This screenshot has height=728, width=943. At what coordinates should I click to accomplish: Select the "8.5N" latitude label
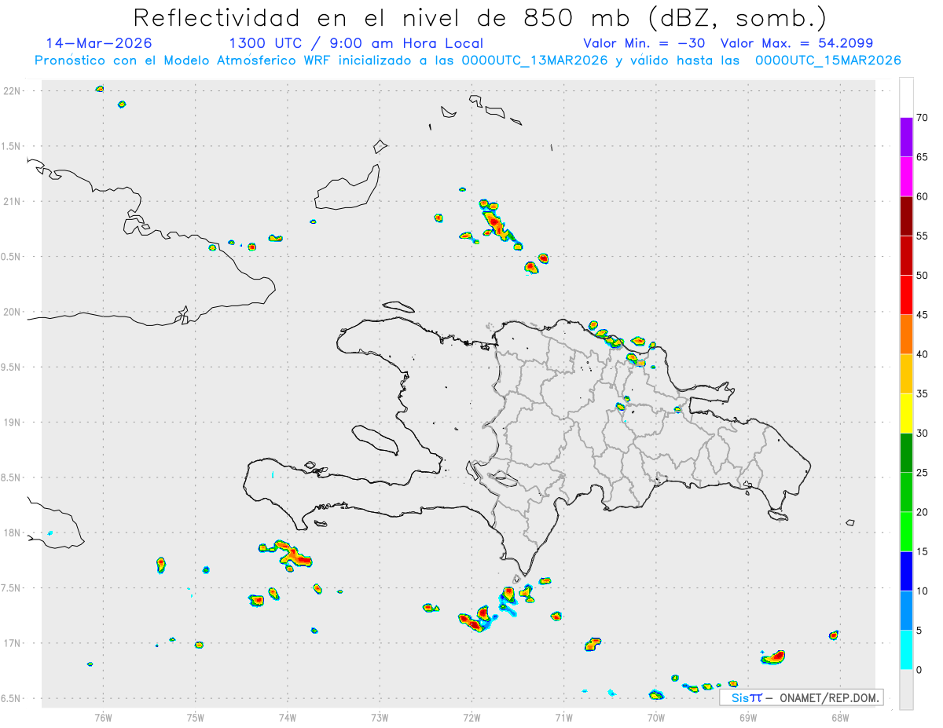[x=12, y=477]
